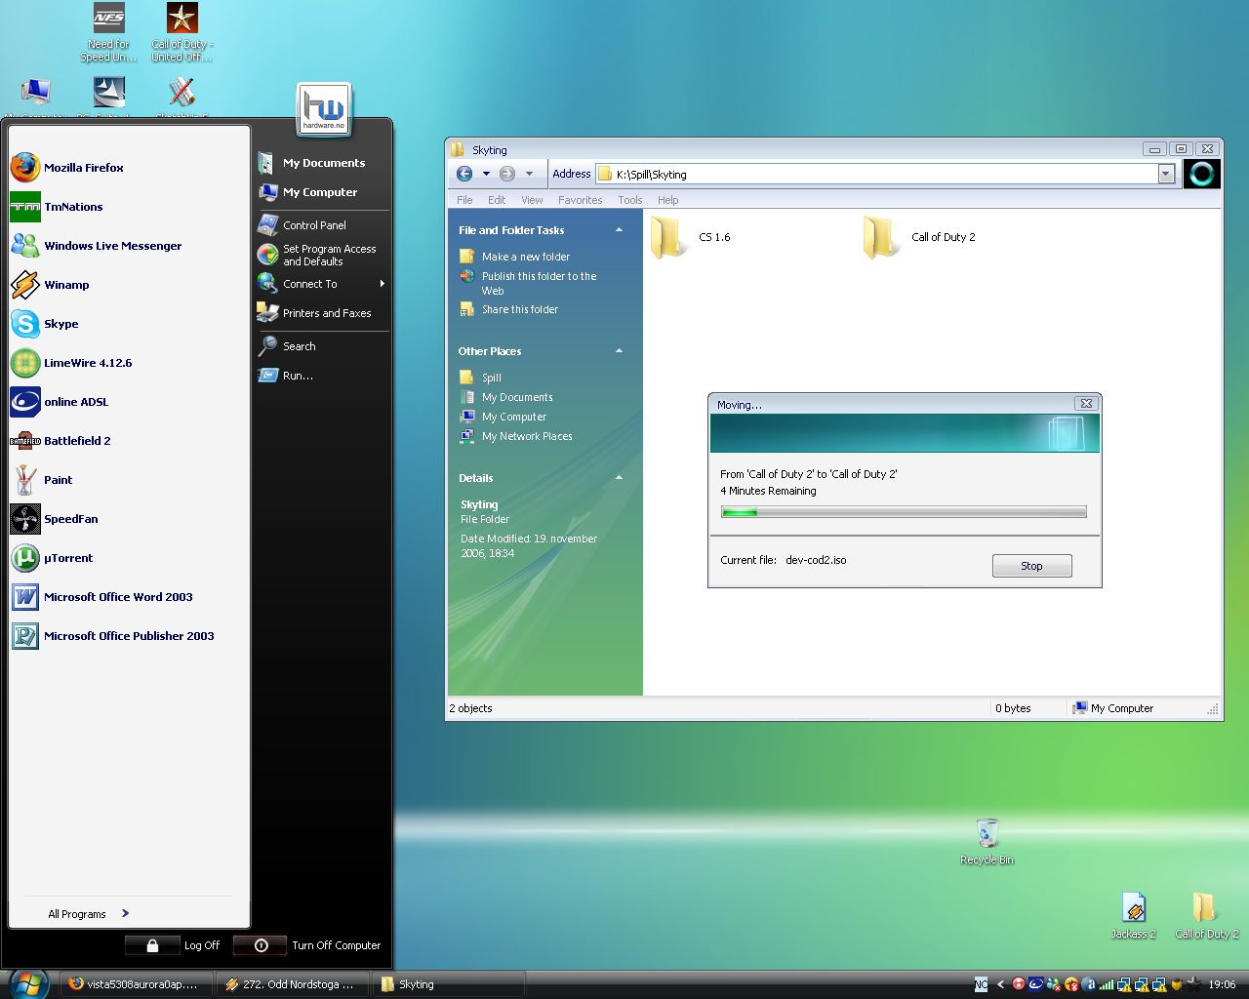Viewport: 1249px width, 999px height.
Task: Open the Tools menu
Action: (x=630, y=200)
